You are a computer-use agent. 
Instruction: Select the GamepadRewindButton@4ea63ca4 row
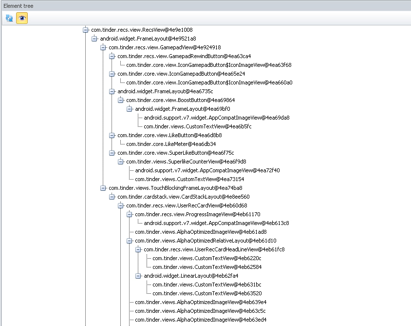184,56
